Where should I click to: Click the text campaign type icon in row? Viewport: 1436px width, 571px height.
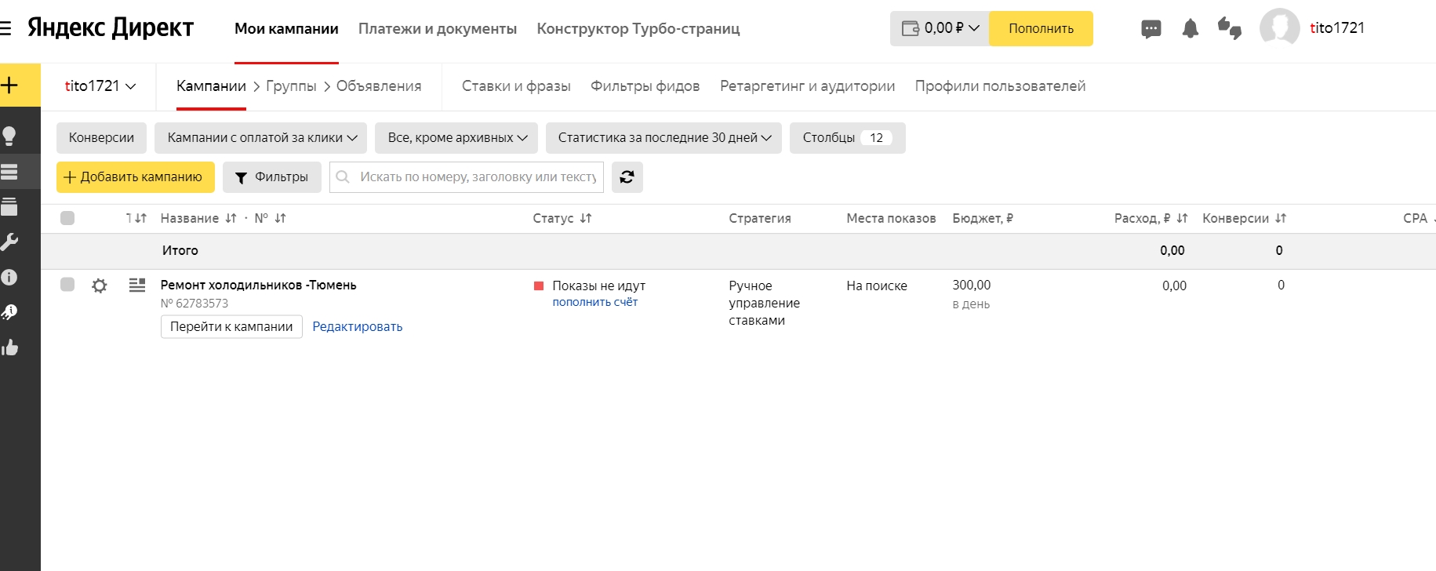[x=137, y=285]
